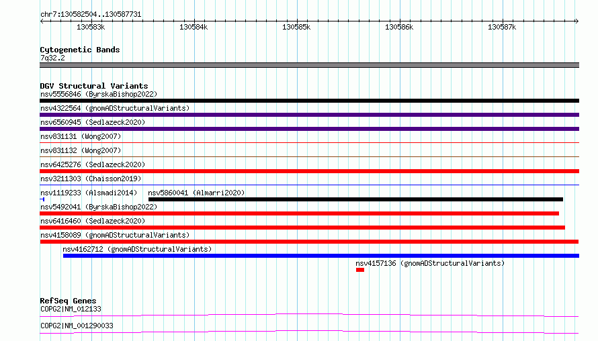Open variant nsv1119233 (Alsmadi2014) label
The height and width of the screenshot is (341, 598).
[x=89, y=193]
